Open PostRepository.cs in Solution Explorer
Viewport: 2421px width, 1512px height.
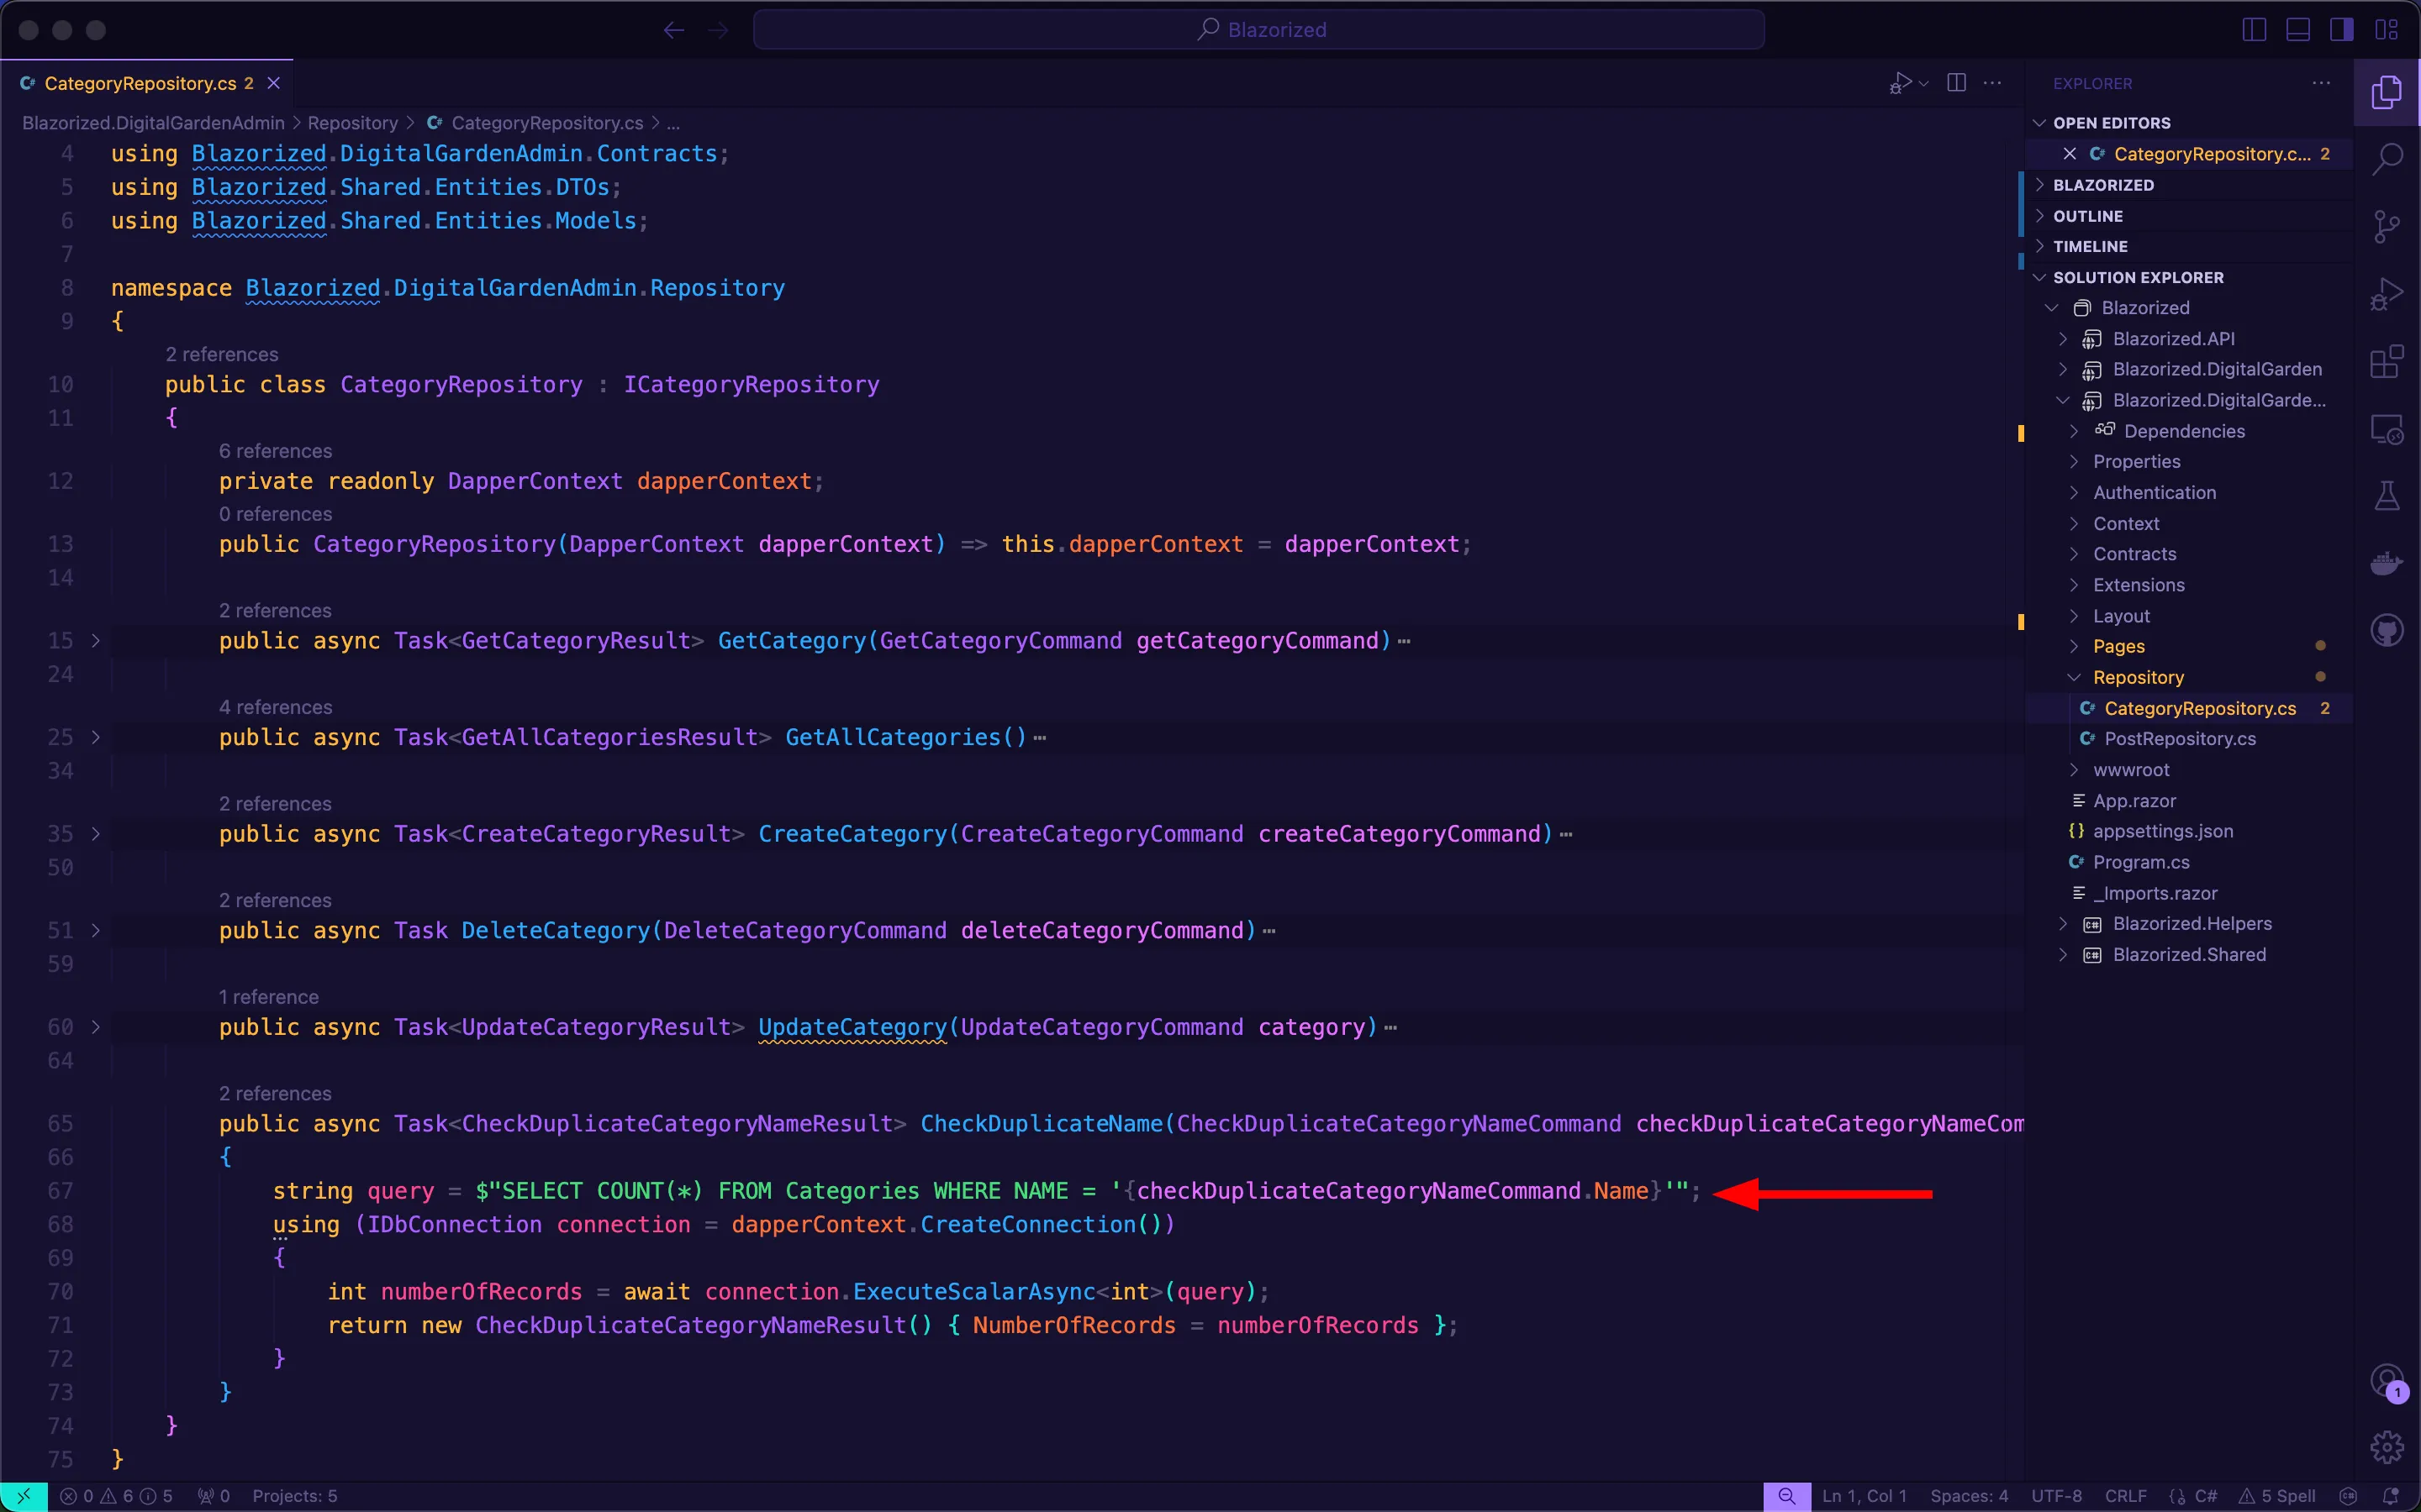(x=2188, y=739)
